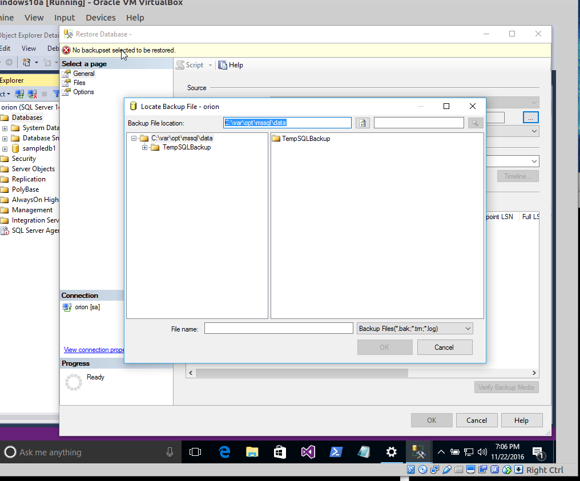Show hidden system tray icons chevron
580x481 pixels.
click(x=441, y=452)
